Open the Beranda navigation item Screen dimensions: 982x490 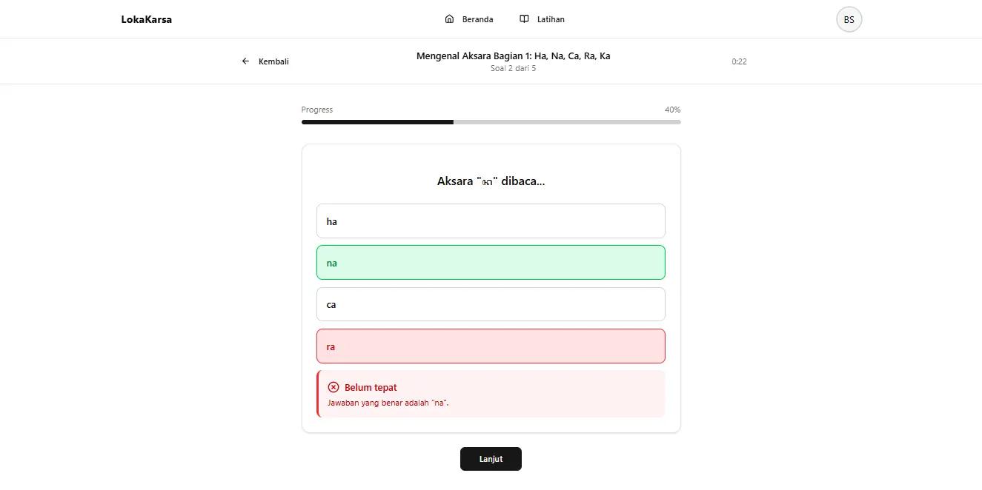point(469,19)
